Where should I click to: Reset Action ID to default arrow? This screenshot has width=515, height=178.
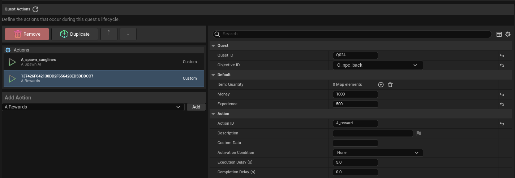tap(502, 124)
